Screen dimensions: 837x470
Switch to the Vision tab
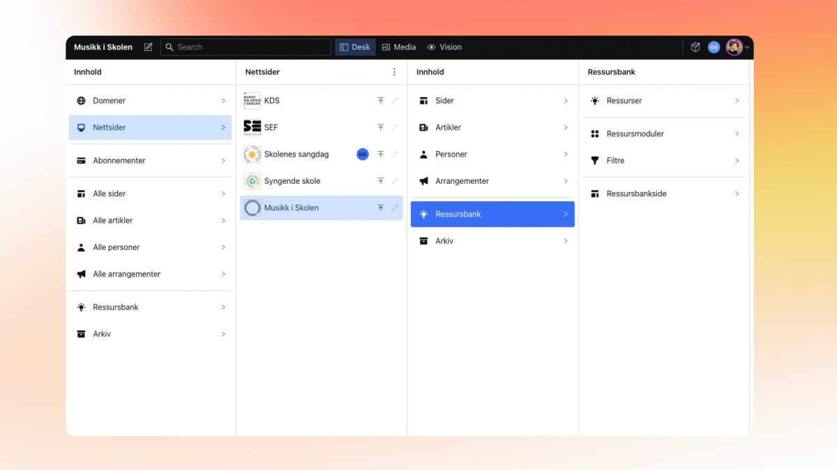(444, 47)
